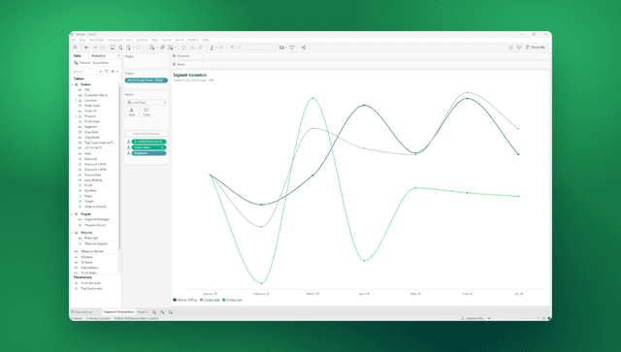Click the new worksheet icon beside Sheet 1
Viewport: 621px width, 352px height.
[154, 312]
